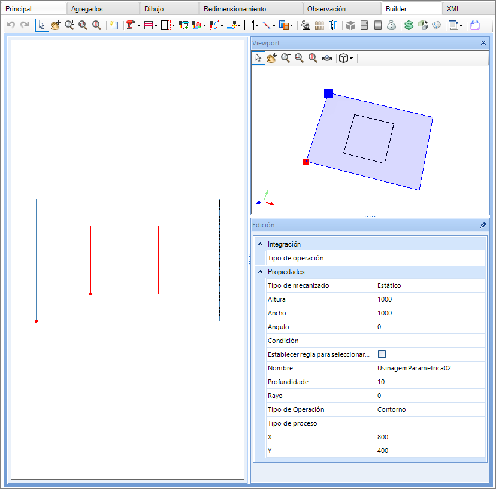The height and width of the screenshot is (489, 496).
Task: Click the new drawing sheet icon
Action: (x=114, y=25)
